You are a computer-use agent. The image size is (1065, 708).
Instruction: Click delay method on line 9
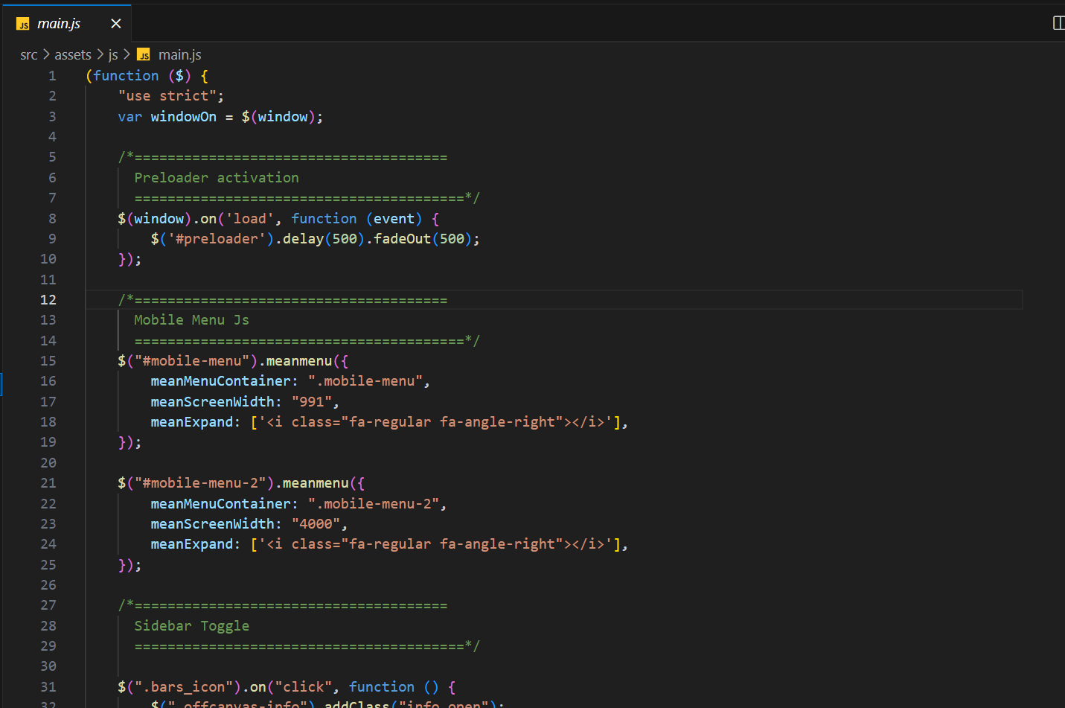(x=303, y=239)
